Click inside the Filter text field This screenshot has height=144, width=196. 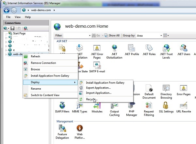[76, 36]
